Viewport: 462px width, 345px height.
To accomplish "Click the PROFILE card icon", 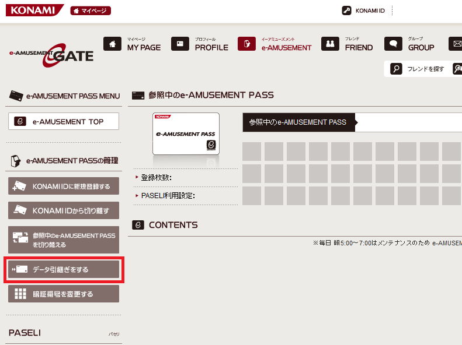I will 180,44.
